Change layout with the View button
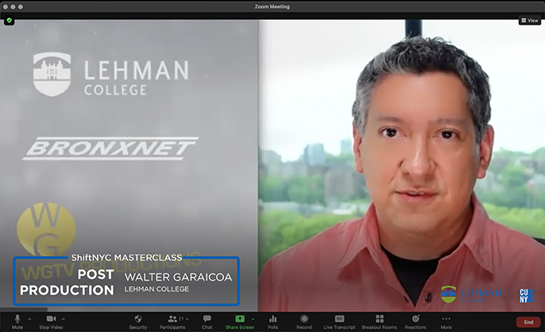 click(x=530, y=21)
